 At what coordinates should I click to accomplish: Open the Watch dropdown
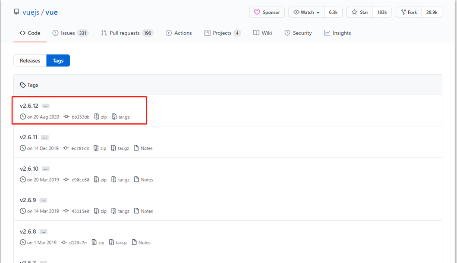coord(306,12)
